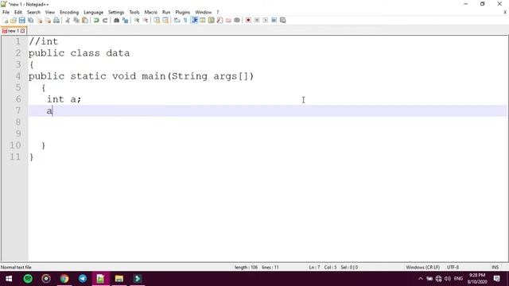Open Telegram from the taskbar
Image resolution: width=509 pixels, height=286 pixels.
[x=83, y=279]
